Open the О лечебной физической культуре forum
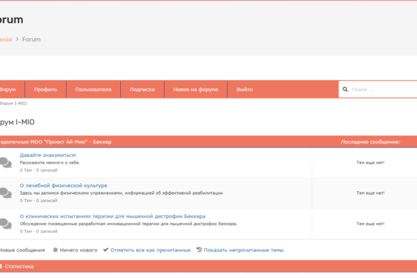The image size is (417, 278). (x=63, y=186)
